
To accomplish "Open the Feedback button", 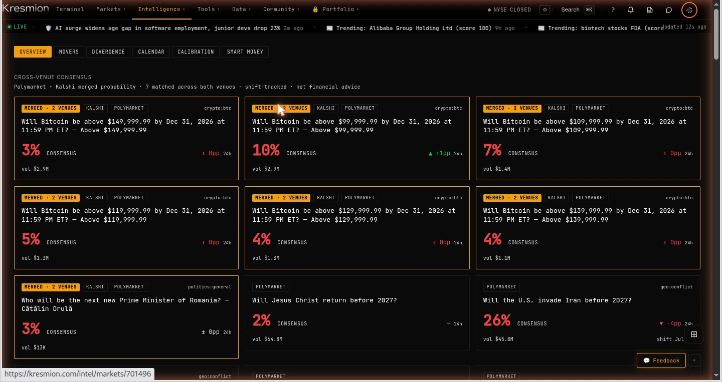I will pos(661,360).
